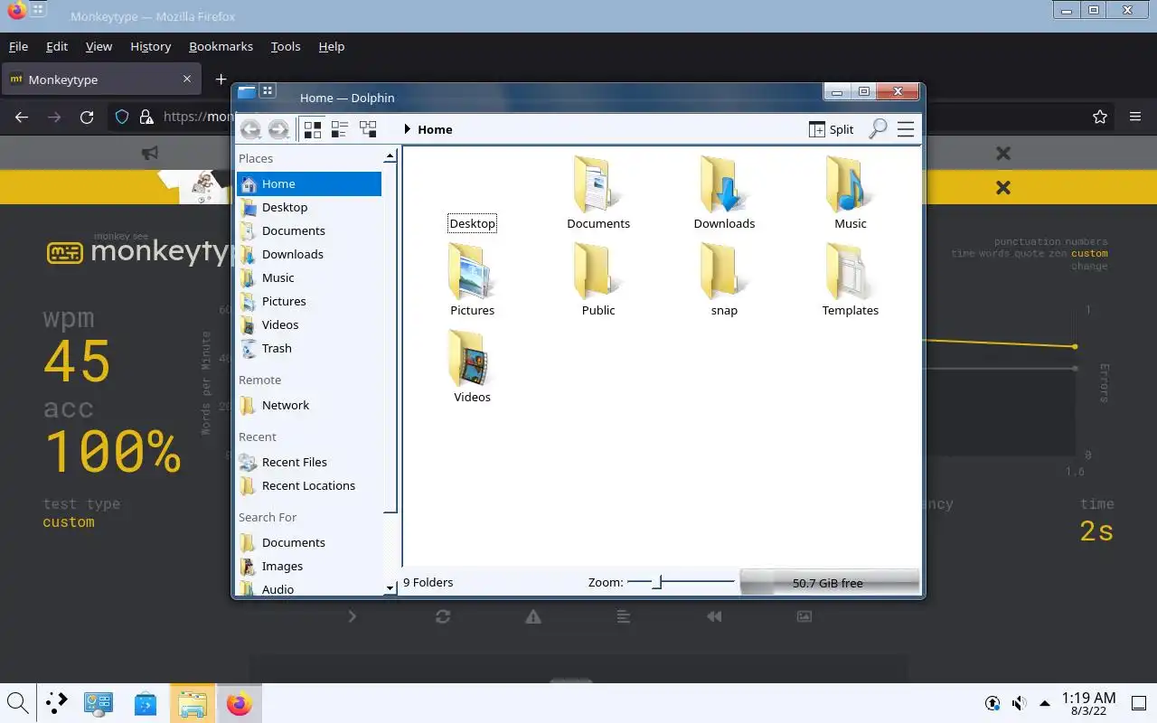Viewport: 1157px width, 723px height.
Task: Toggle Dolphin on-all-desktops titlebar button
Action: coord(267,90)
